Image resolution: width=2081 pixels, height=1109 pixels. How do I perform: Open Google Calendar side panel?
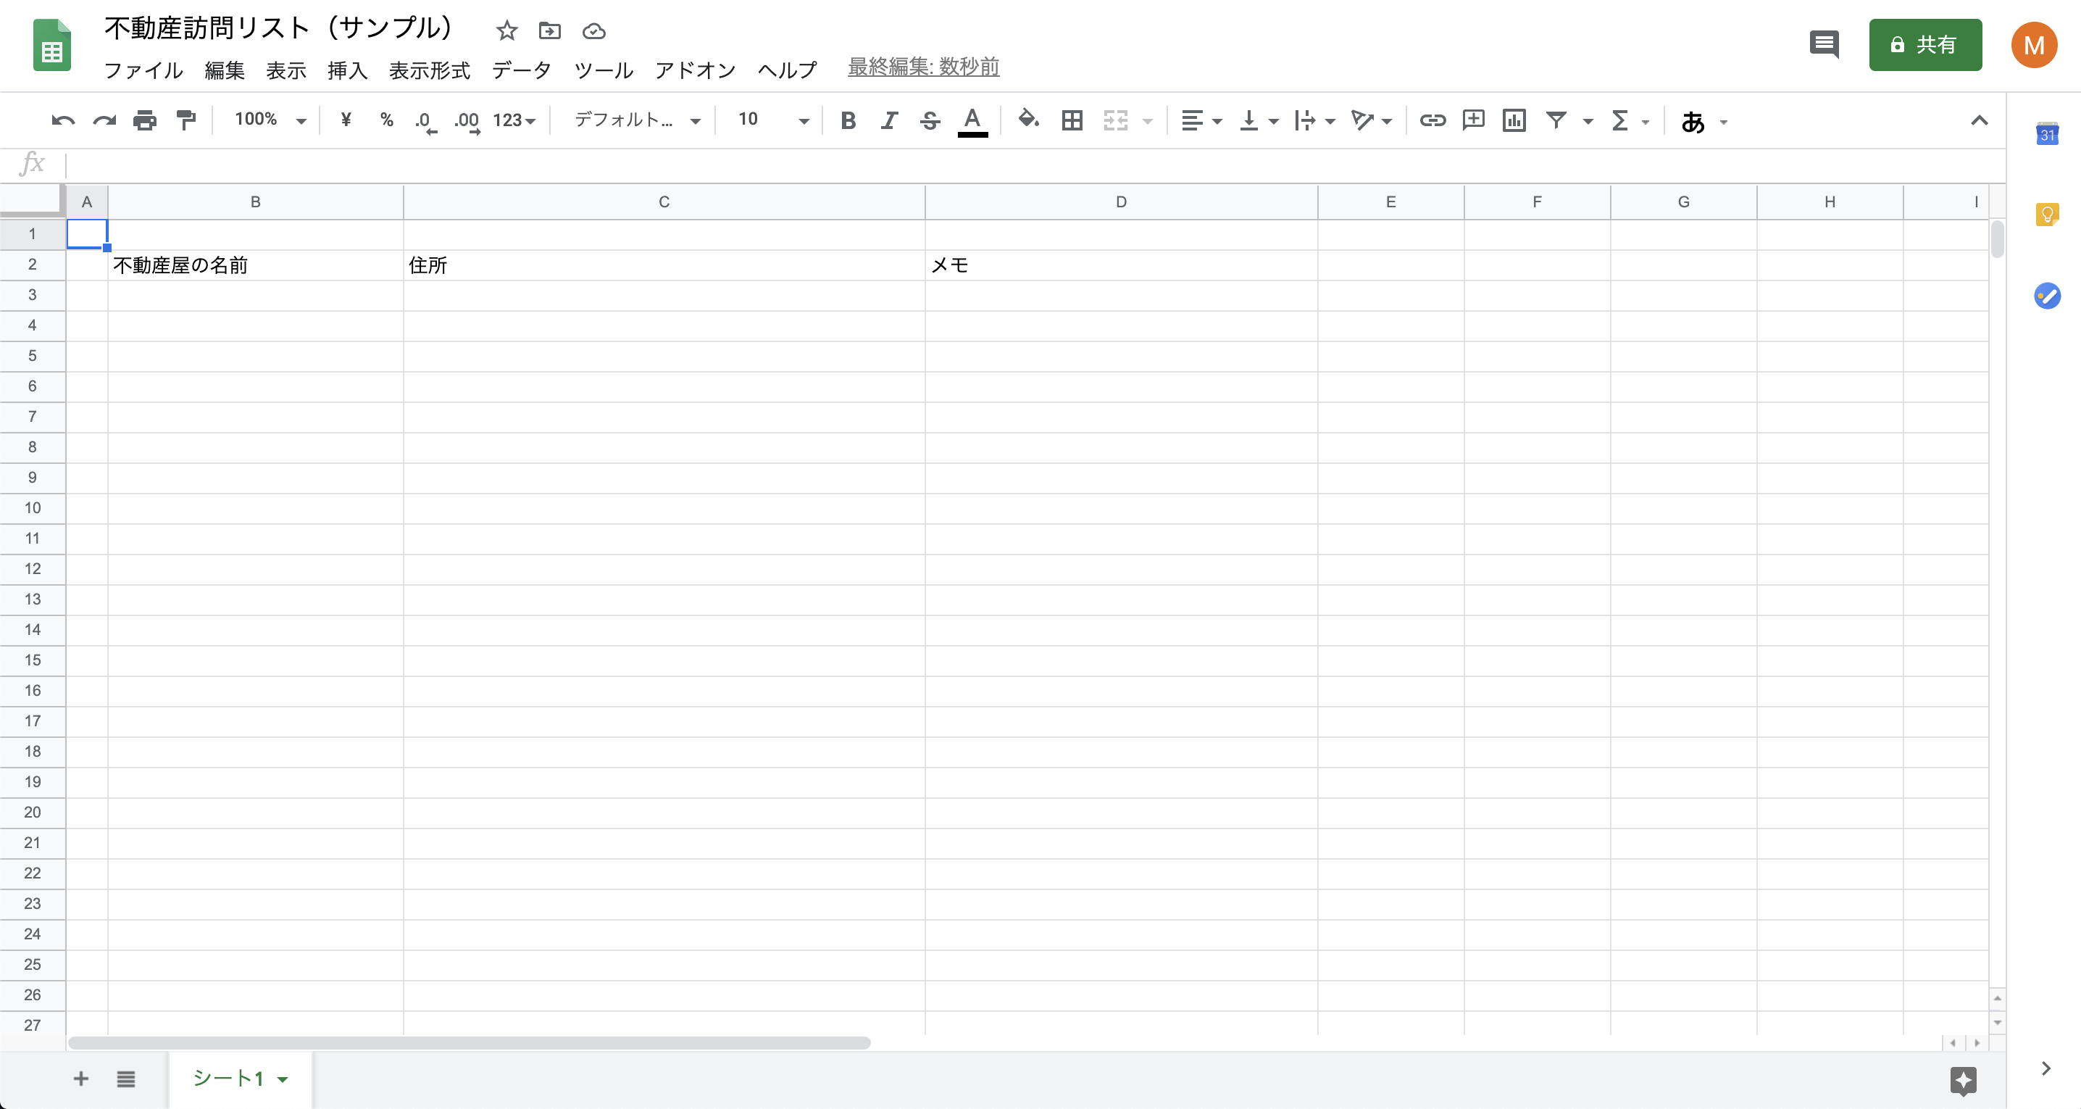(2046, 133)
